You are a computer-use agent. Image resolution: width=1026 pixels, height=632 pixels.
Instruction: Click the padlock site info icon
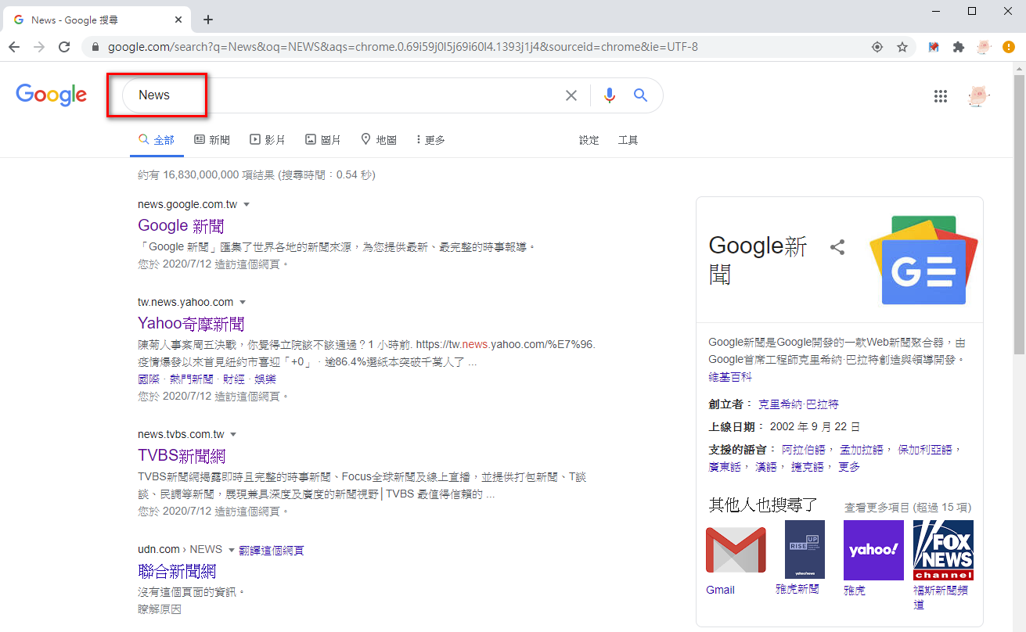click(95, 47)
